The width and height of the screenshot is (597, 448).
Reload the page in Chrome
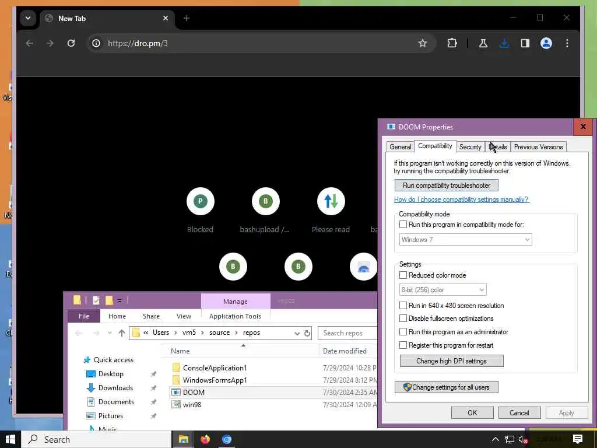71,43
